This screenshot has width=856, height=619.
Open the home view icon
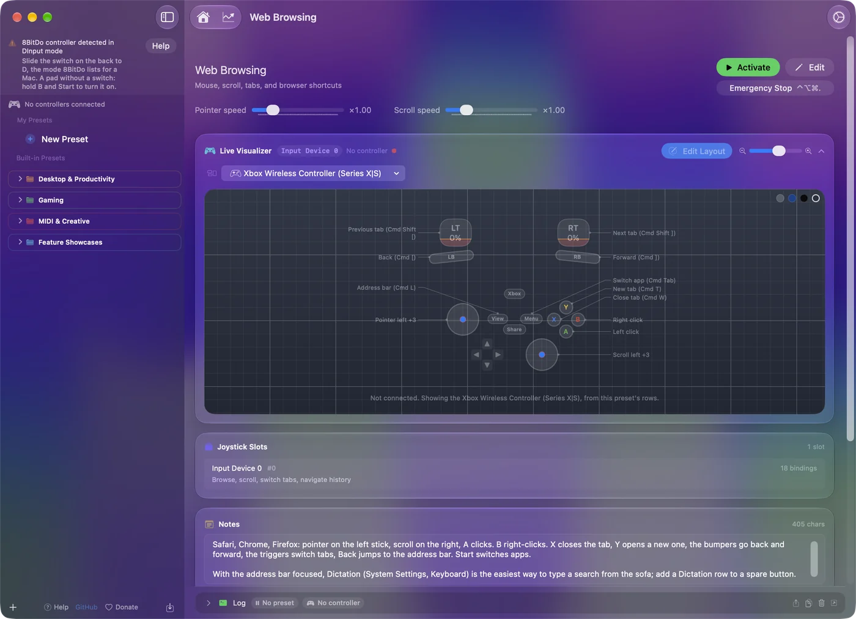[204, 17]
